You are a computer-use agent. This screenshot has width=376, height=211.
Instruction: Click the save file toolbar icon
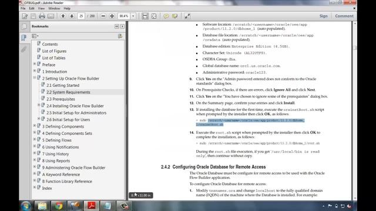pyautogui.click(x=33, y=16)
